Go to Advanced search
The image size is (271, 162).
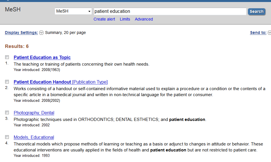click(144, 19)
